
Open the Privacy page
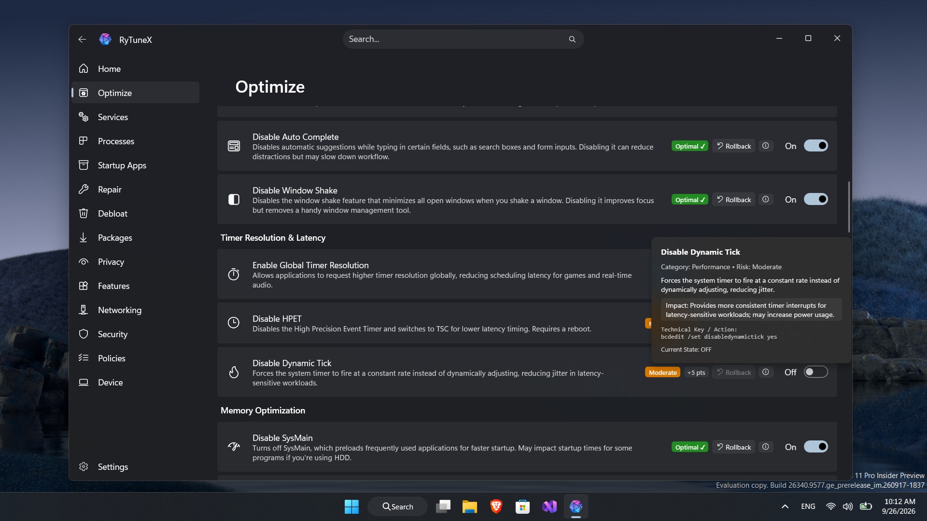click(x=136, y=261)
